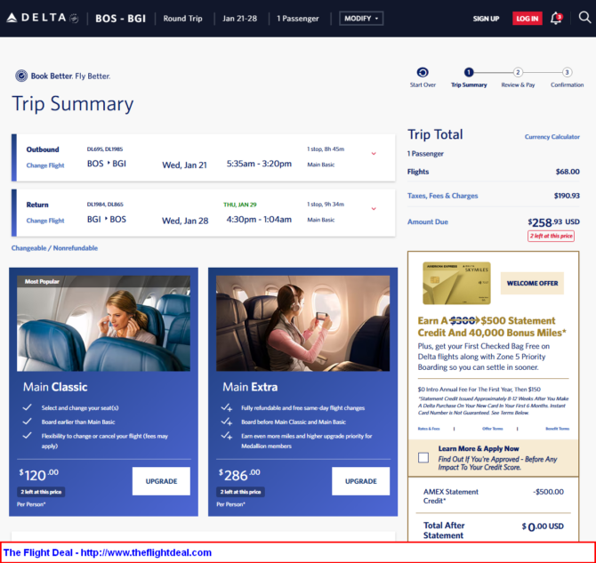Click the Start Over eye icon
The image size is (596, 563).
click(423, 73)
